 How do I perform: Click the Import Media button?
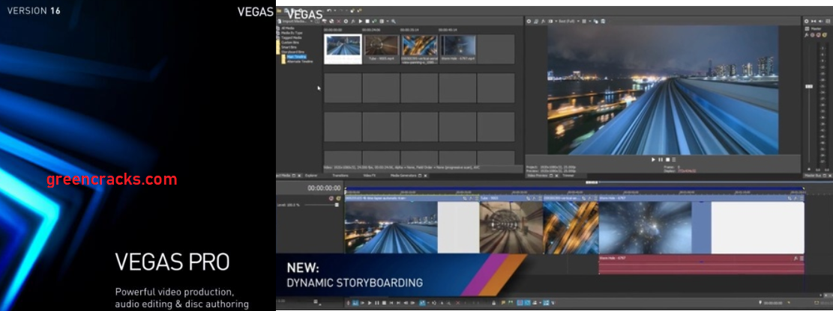tap(293, 21)
